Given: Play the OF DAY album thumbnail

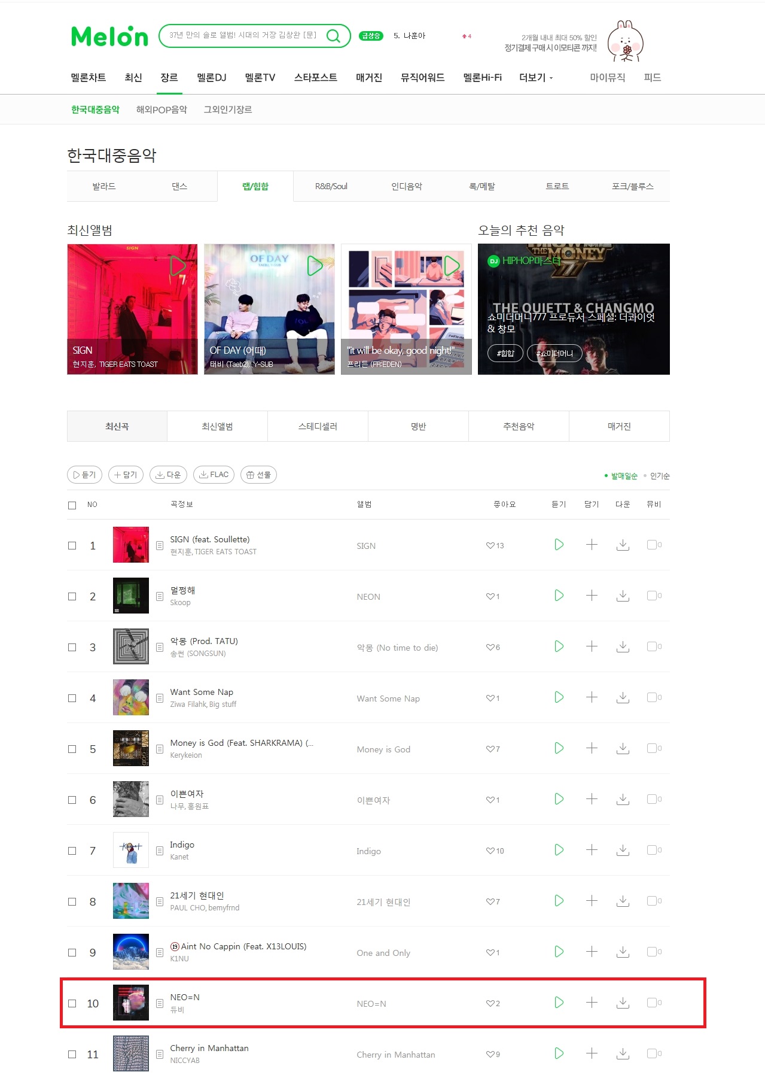Looking at the screenshot, I should 315,266.
